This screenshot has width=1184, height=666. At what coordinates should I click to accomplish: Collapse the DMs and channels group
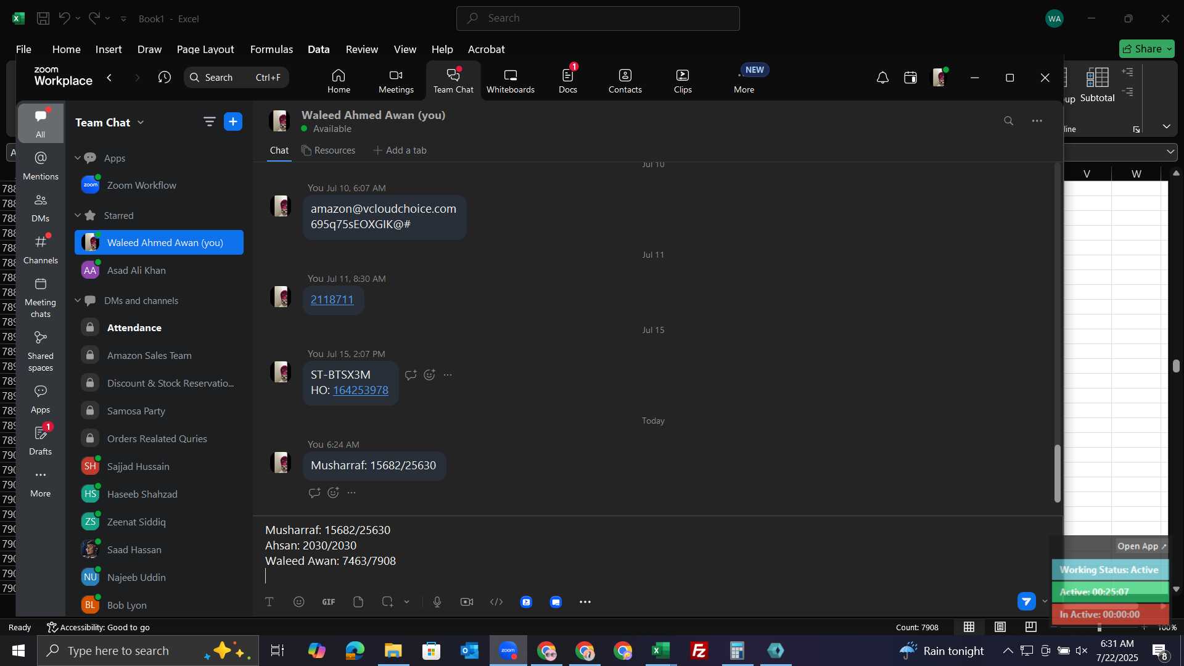[78, 300]
